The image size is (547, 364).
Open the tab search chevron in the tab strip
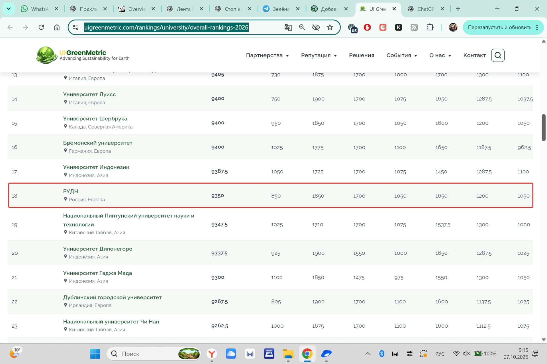pos(9,9)
